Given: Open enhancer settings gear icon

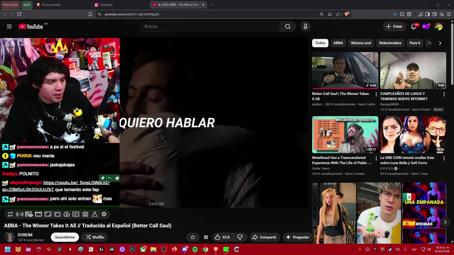Looking at the screenshot, I should [x=104, y=214].
